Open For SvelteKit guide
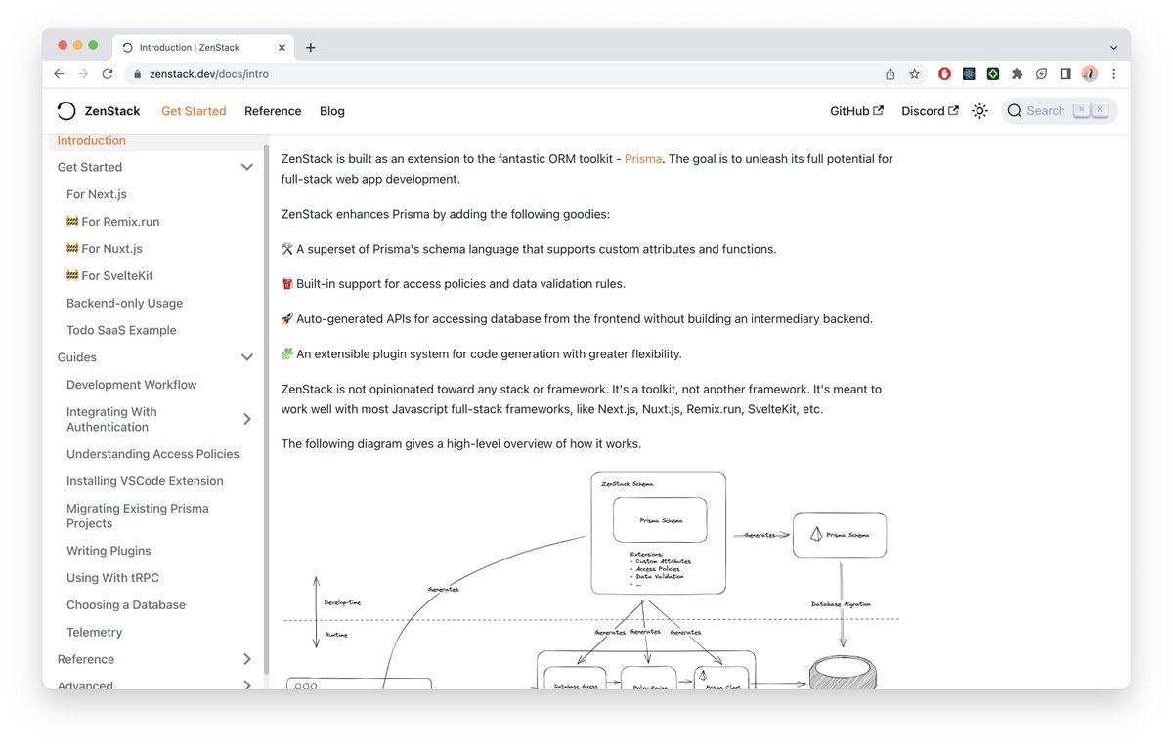This screenshot has height=745, width=1173. [x=109, y=276]
